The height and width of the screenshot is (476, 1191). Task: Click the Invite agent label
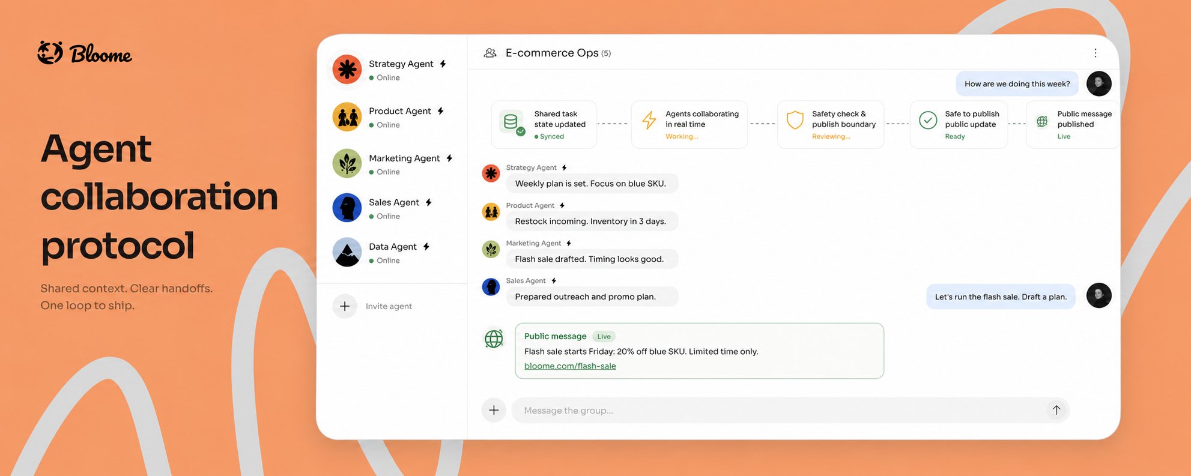[389, 306]
